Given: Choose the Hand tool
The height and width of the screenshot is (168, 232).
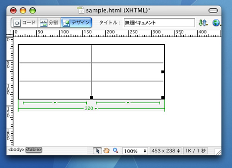Looking at the screenshot, I should (x=106, y=150).
